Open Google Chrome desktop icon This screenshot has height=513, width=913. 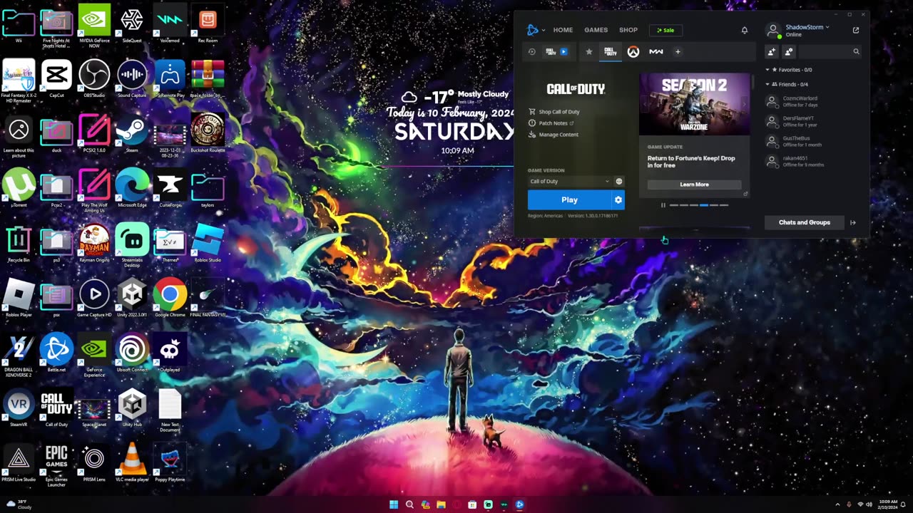click(x=170, y=299)
